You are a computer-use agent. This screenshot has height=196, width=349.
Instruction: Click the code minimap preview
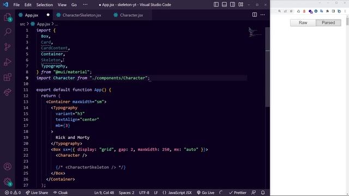tap(255, 33)
